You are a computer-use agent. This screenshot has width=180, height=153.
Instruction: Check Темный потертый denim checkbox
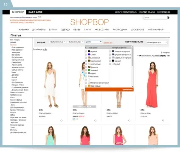[x=110, y=51]
